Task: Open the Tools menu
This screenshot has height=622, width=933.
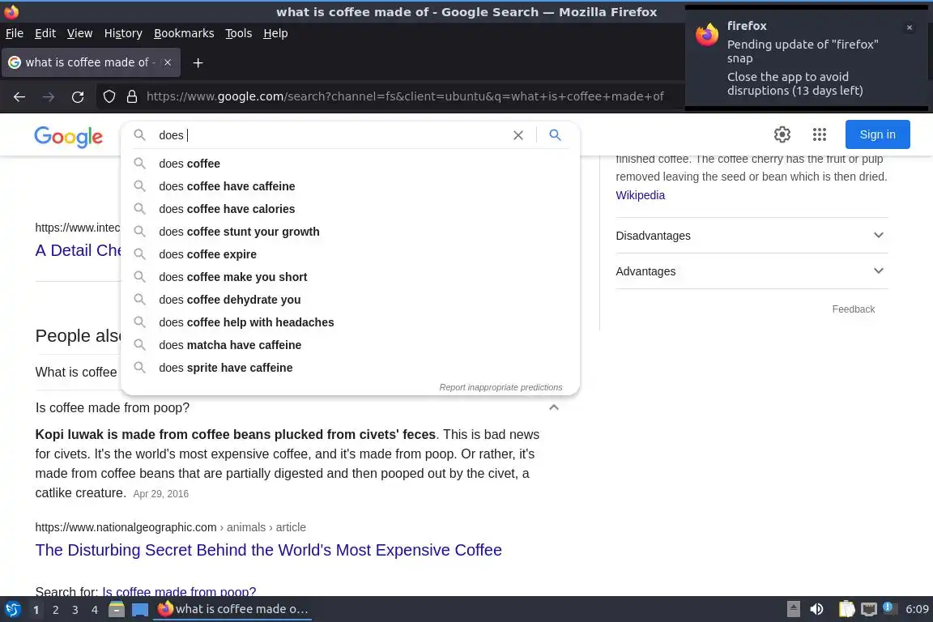Action: click(239, 33)
